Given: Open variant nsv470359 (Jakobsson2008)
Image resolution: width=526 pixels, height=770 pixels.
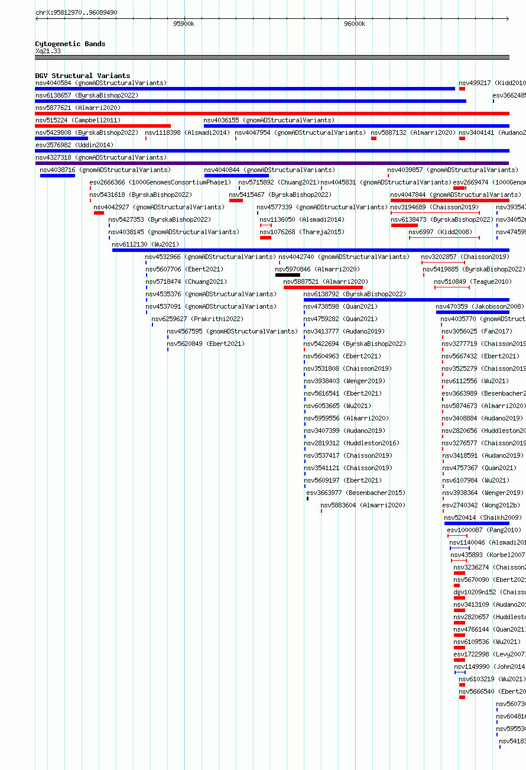Looking at the screenshot, I should pyautogui.click(x=480, y=306).
